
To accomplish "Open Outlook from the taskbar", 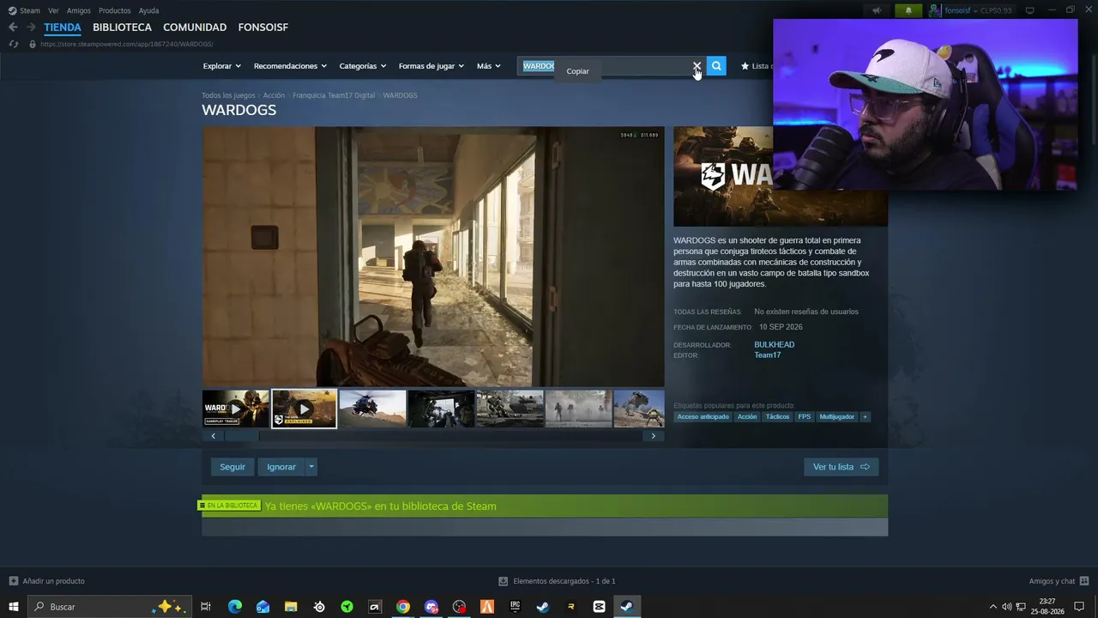I will click(263, 607).
